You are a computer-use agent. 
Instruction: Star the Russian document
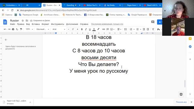pos(23,21)
